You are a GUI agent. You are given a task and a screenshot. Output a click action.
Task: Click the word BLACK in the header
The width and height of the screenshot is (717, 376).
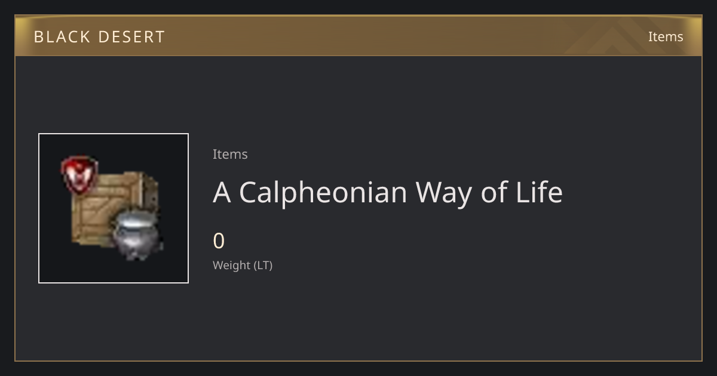click(x=61, y=37)
